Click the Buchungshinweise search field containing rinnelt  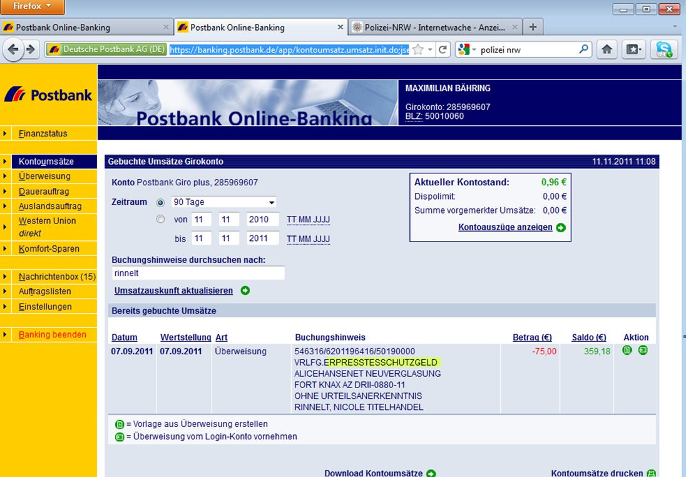[198, 273]
